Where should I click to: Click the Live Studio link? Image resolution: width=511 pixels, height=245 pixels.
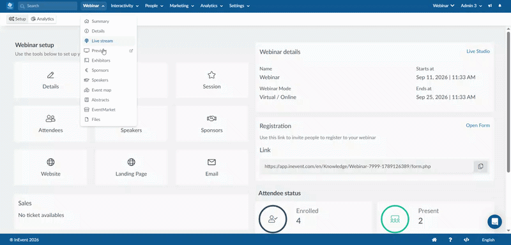pos(478,52)
